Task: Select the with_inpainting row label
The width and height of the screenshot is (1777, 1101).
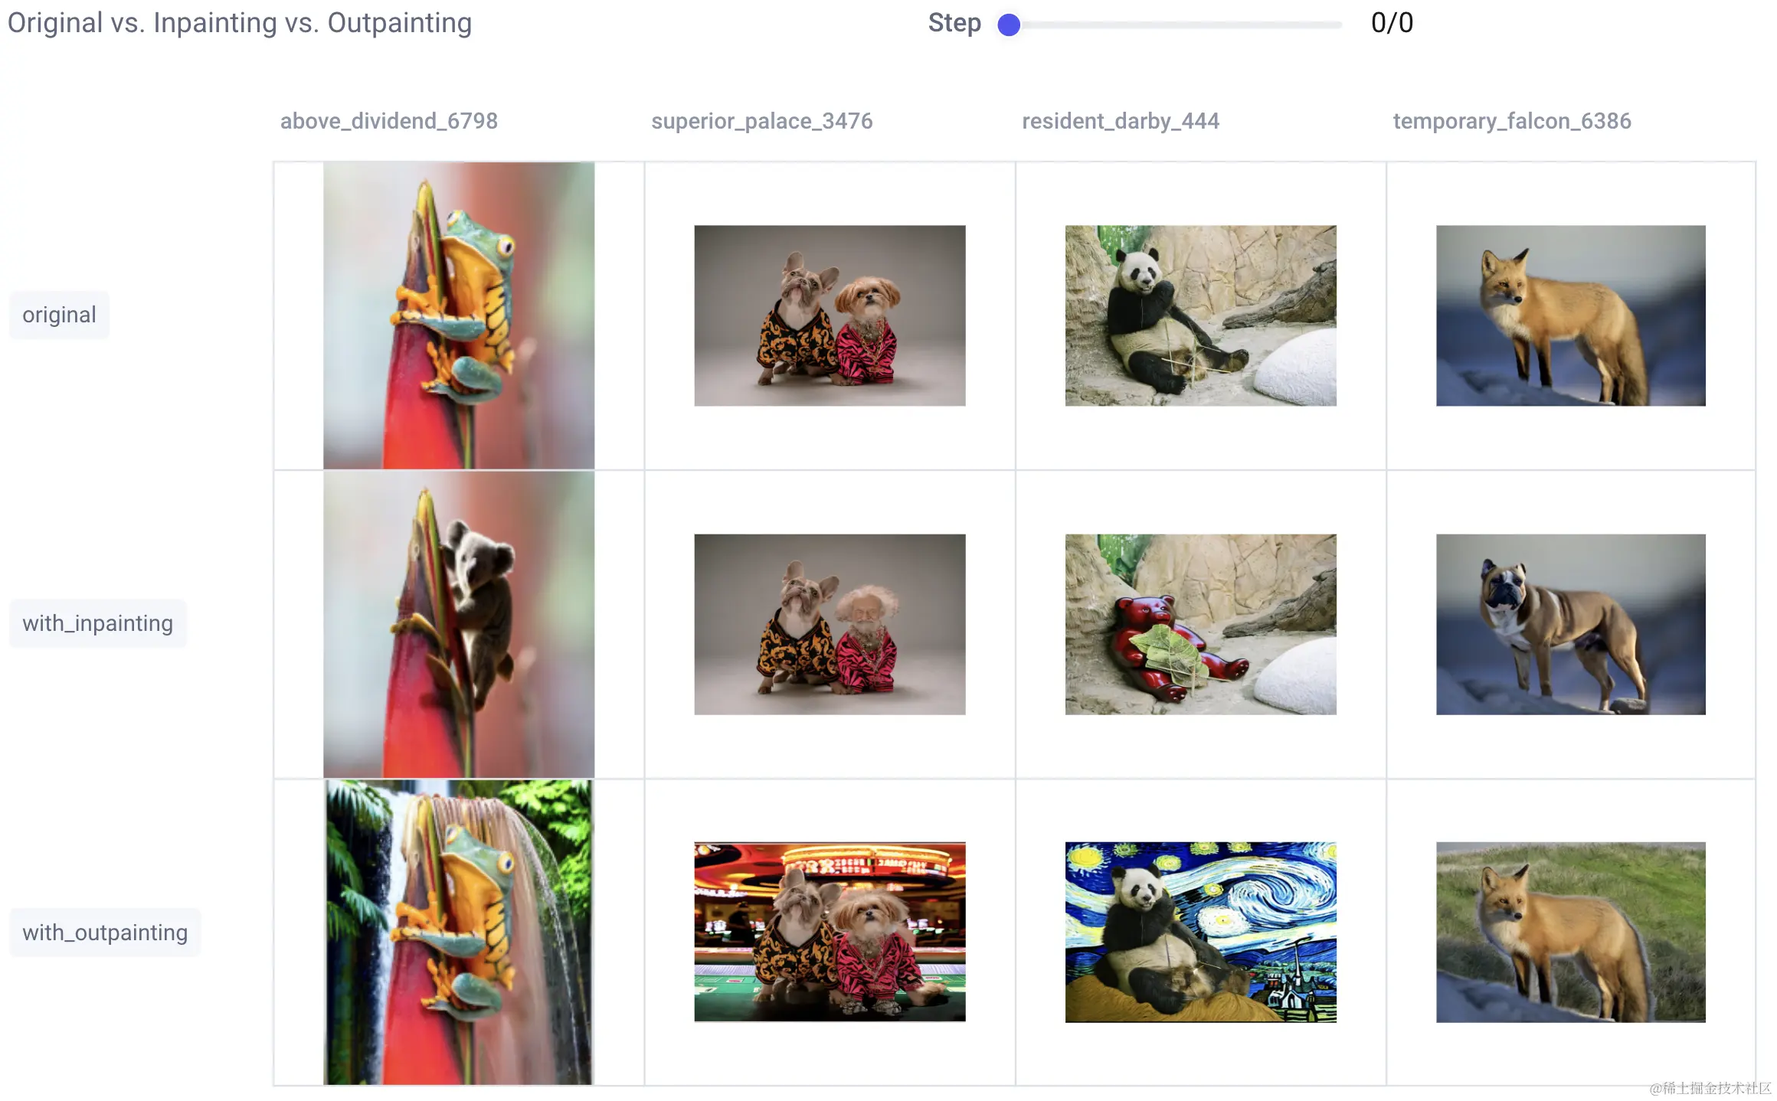Action: click(x=97, y=623)
